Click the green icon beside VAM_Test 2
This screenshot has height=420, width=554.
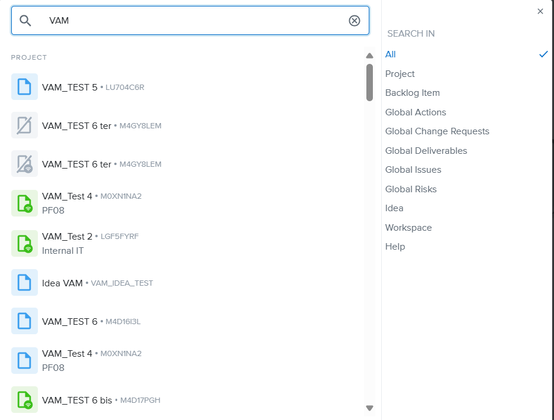(x=24, y=243)
